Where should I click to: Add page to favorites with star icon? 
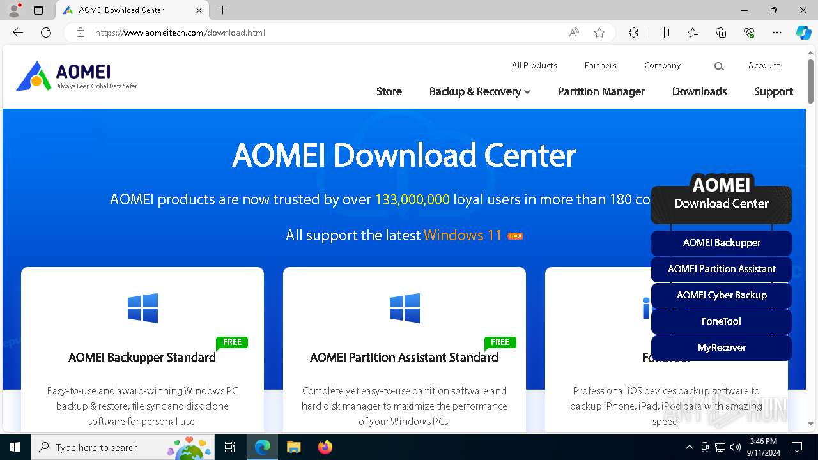[x=599, y=33]
